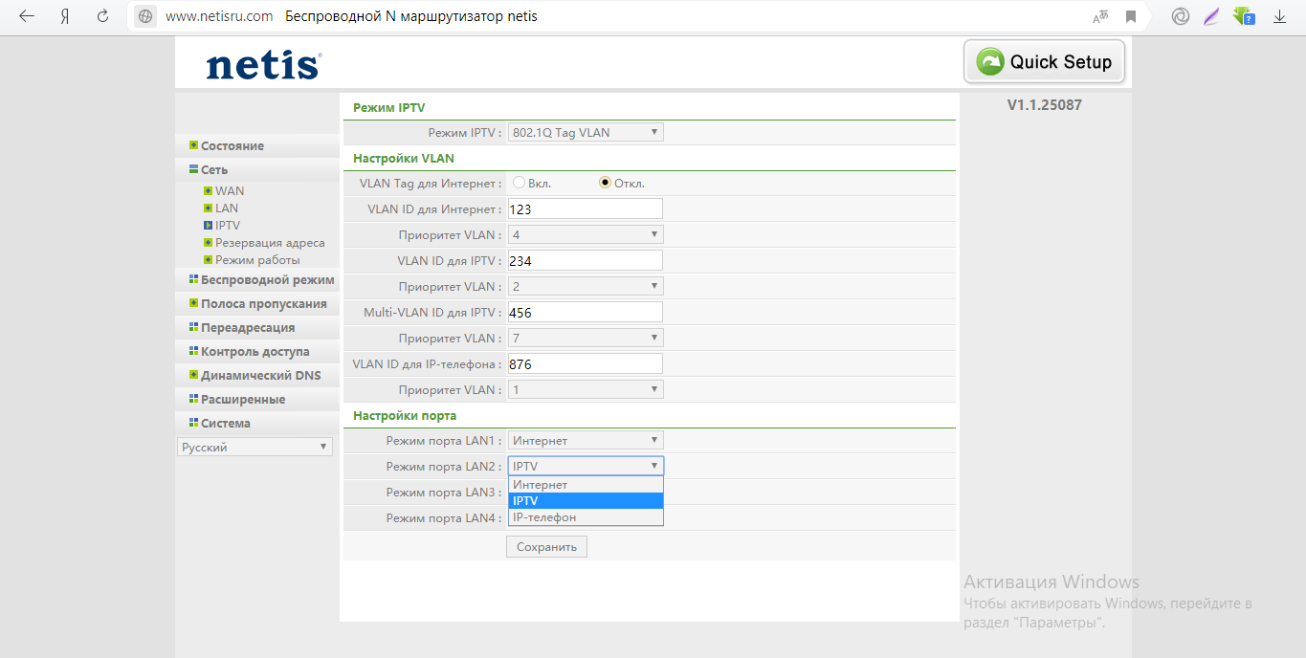Click the icon beside Полоса пропускания
The width and height of the screenshot is (1306, 658).
(193, 303)
